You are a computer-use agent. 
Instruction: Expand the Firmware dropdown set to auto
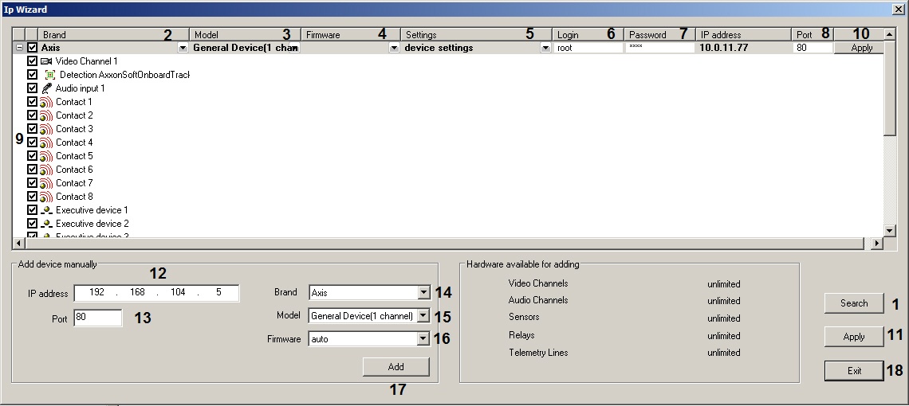pyautogui.click(x=423, y=339)
